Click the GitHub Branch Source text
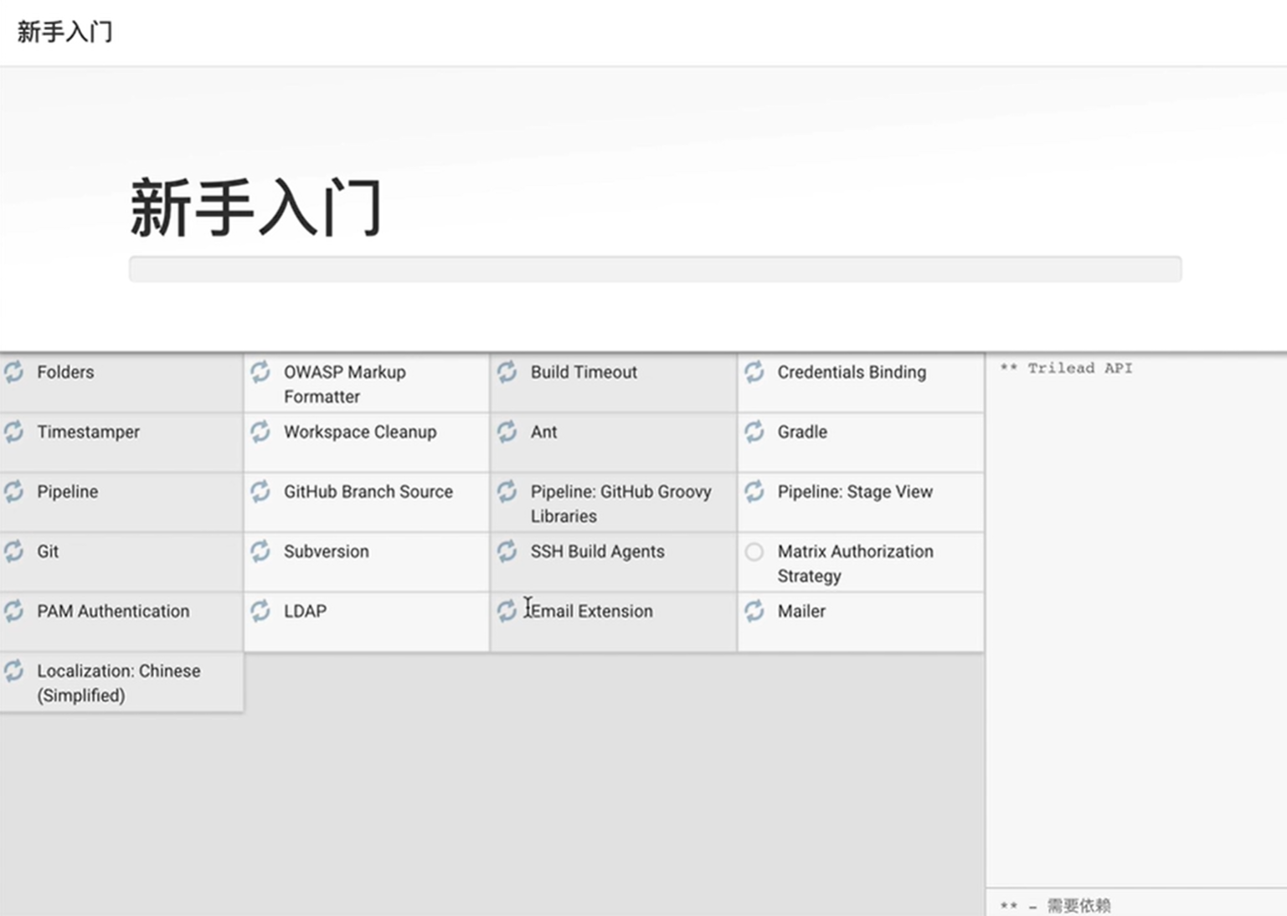 (368, 492)
